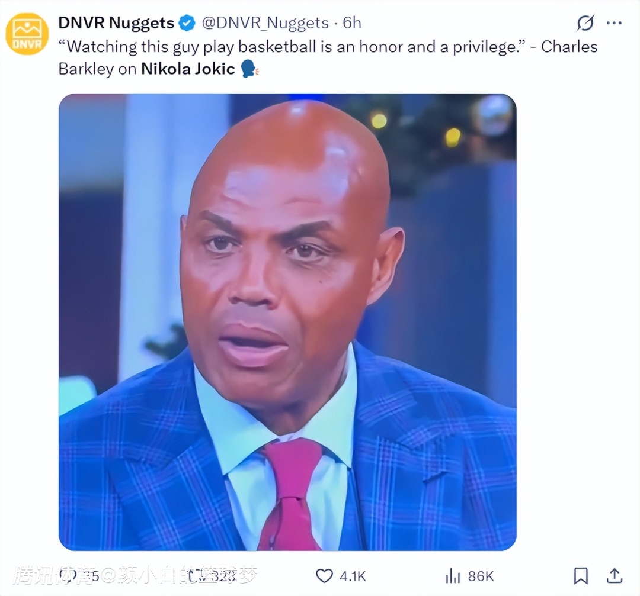The width and height of the screenshot is (640, 596).
Task: Open the 6h timestamp permalink
Action: pos(352,23)
